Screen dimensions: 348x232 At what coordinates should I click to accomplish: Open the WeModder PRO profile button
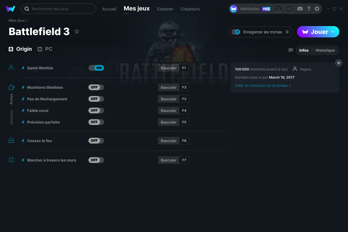coord(251,9)
